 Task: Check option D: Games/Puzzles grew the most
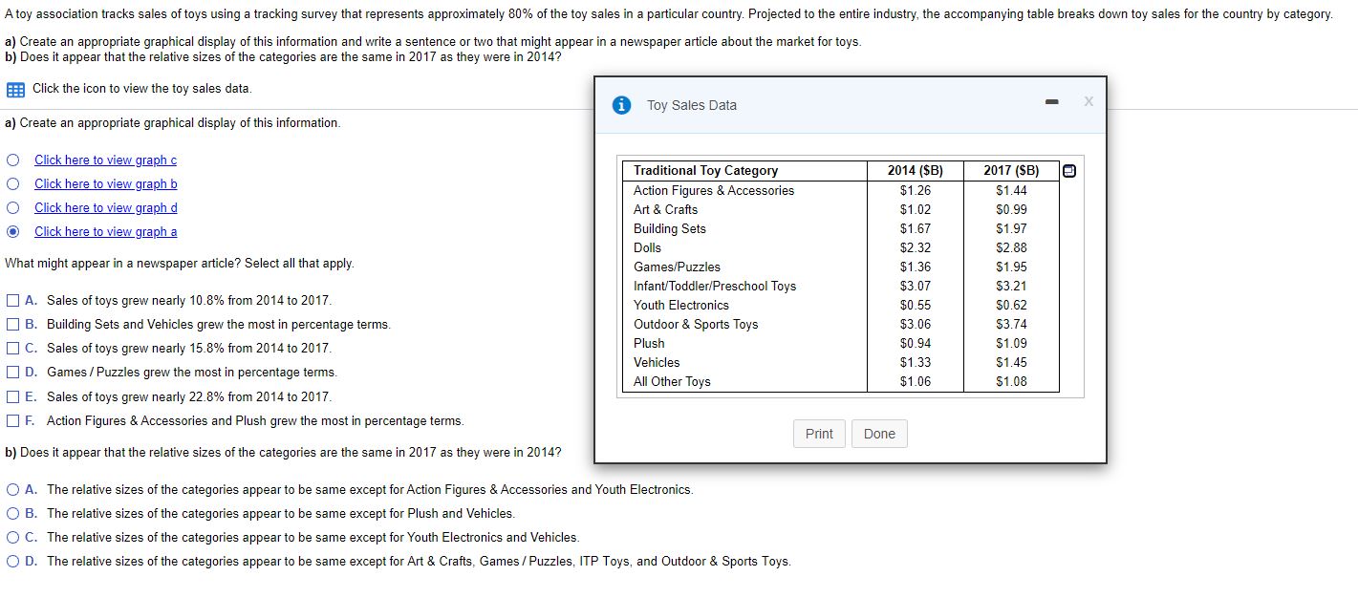13,373
